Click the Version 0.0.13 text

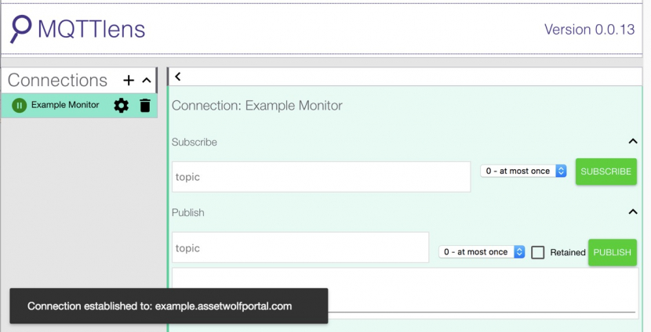point(589,30)
